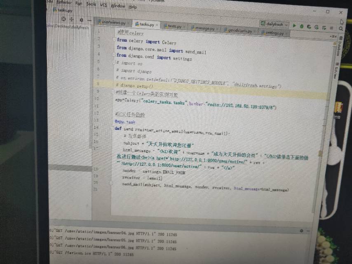
Task: Click the app=Celery broker redis line
Action: [195, 104]
